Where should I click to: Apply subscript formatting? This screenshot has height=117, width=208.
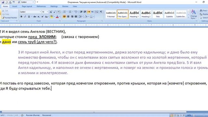point(39,17)
